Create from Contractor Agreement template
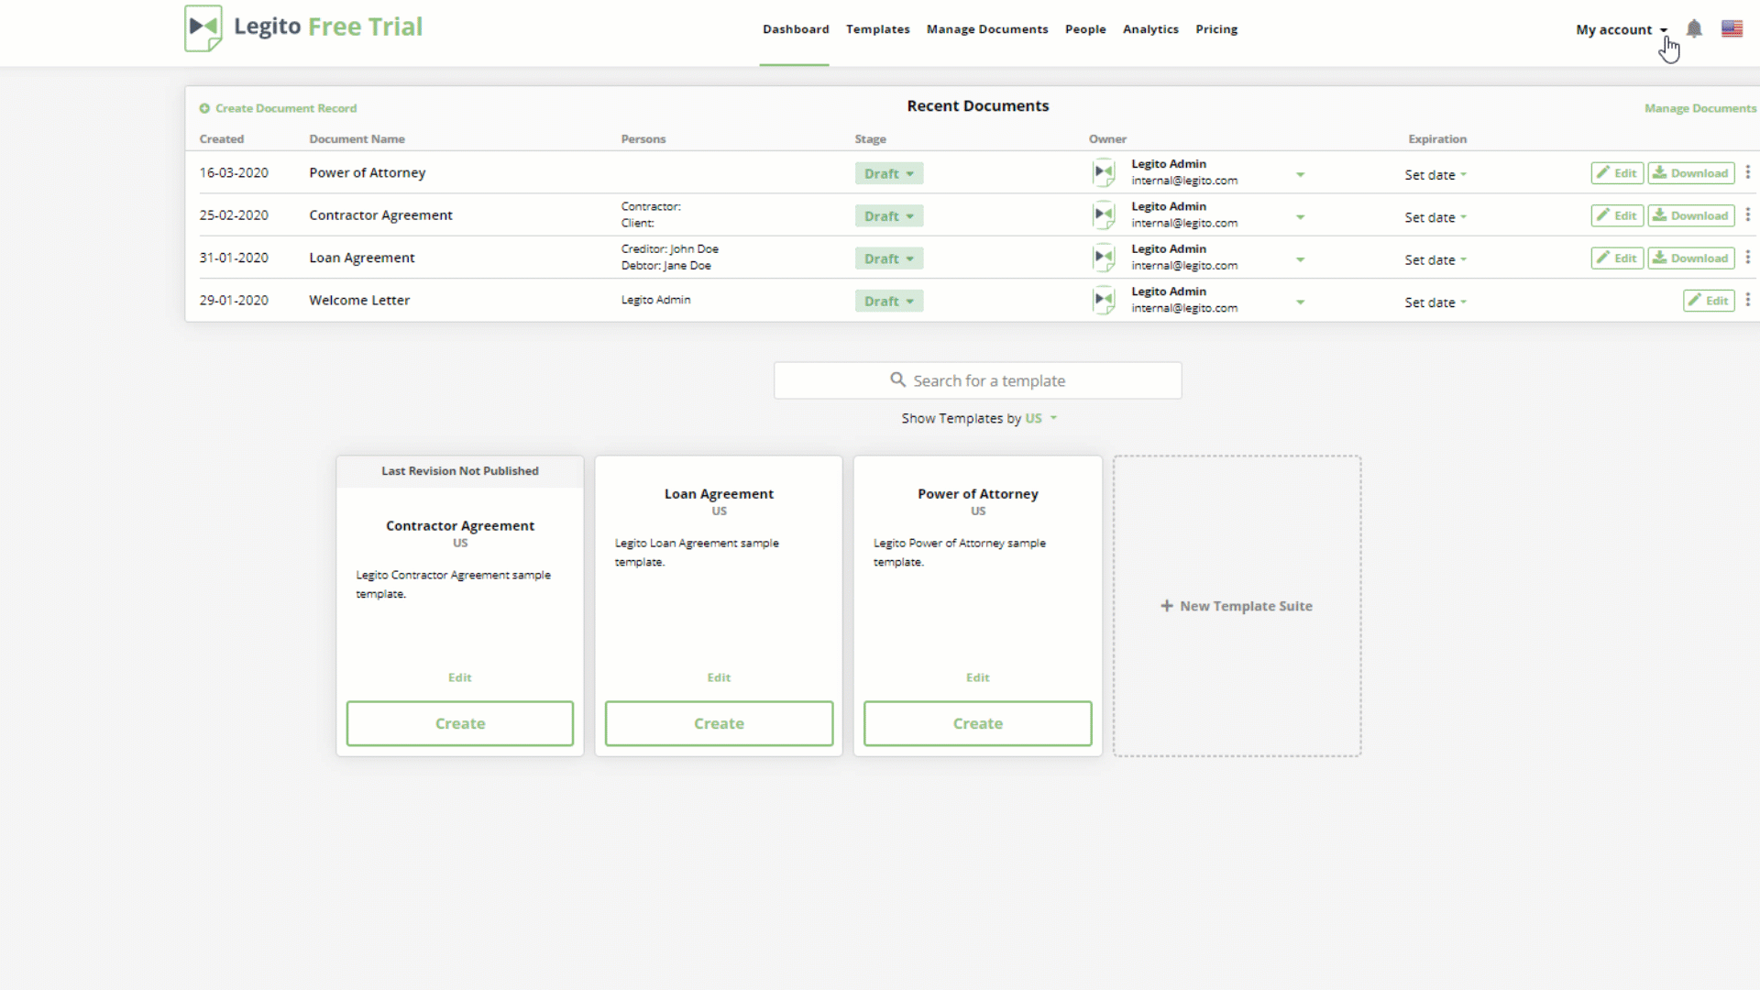 [x=460, y=723]
